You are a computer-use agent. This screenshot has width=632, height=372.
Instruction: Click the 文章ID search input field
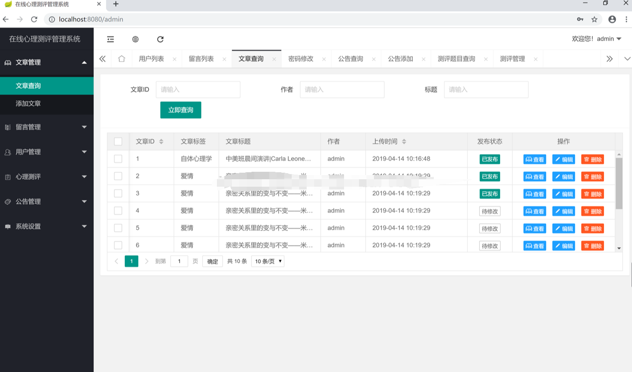[x=198, y=90]
